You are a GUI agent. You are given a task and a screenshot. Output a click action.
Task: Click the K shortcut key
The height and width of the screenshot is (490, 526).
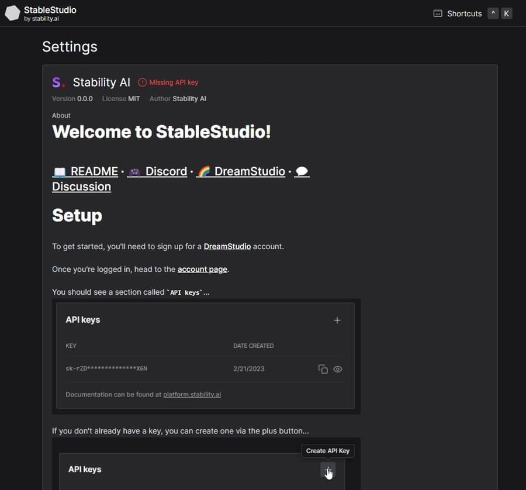point(506,13)
